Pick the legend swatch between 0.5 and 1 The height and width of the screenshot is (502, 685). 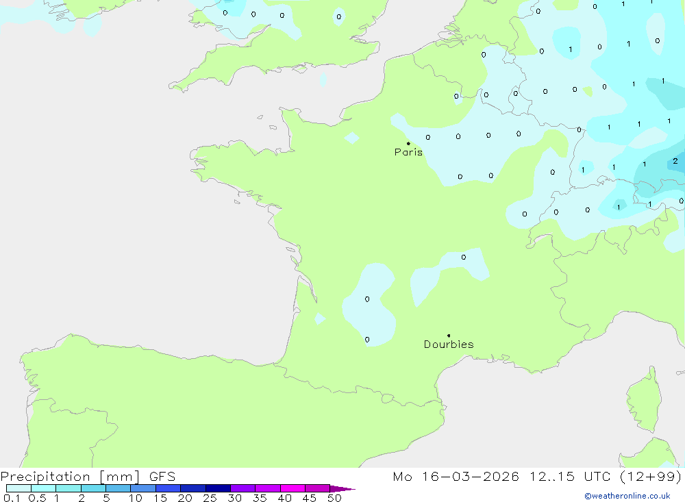pyautogui.click(x=44, y=488)
